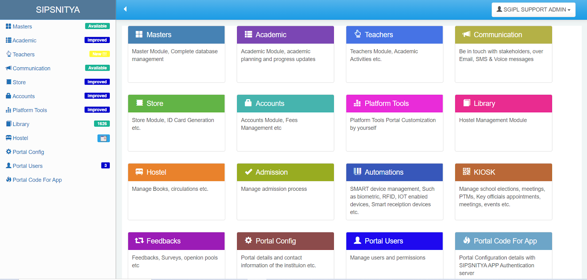The image size is (587, 280).
Task: Open the Teachers module card title
Action: click(x=379, y=35)
